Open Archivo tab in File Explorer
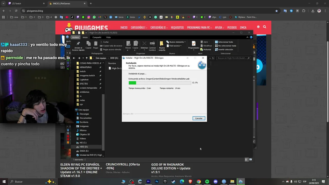The image size is (329, 185). 76,37
